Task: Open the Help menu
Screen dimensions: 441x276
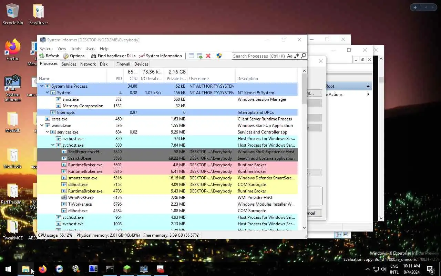Action: (104, 49)
